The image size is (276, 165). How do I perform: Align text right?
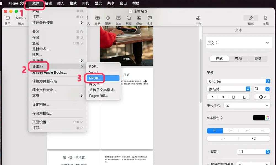tap(246, 131)
